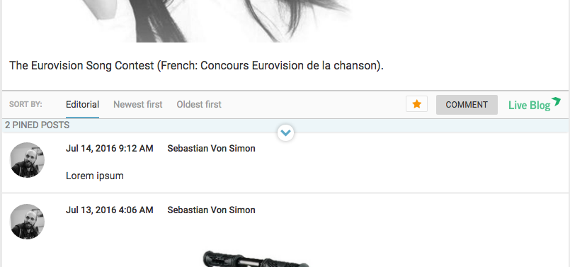Click the Lorem ipsum post text

click(94, 176)
